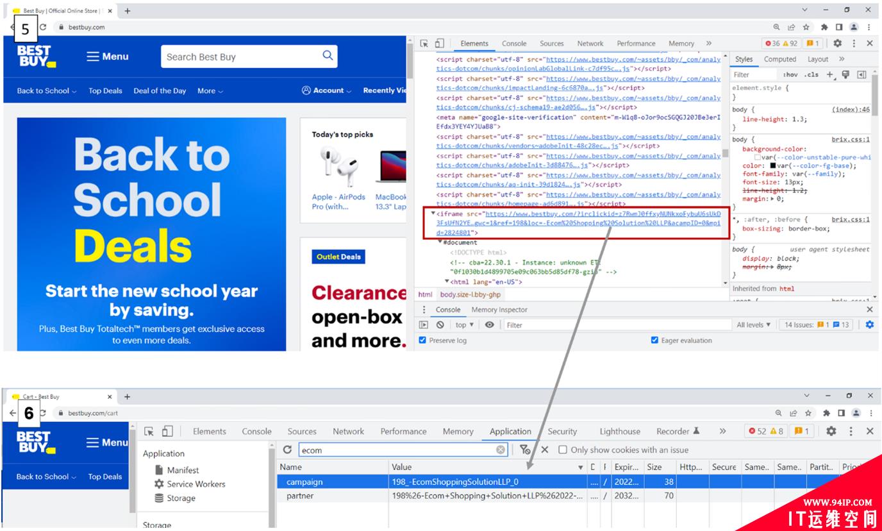Viewport: 882px width, 531px height.
Task: Switch to Lighthouse tab in bottom DevTools
Action: point(620,432)
